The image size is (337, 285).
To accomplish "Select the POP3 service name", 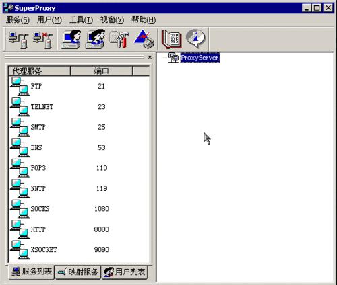I will (x=38, y=168).
